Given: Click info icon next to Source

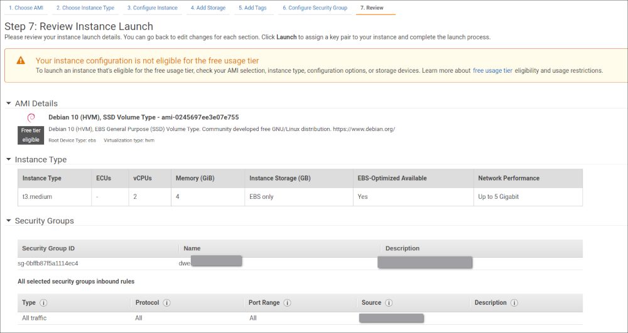Looking at the screenshot, I should coord(389,303).
